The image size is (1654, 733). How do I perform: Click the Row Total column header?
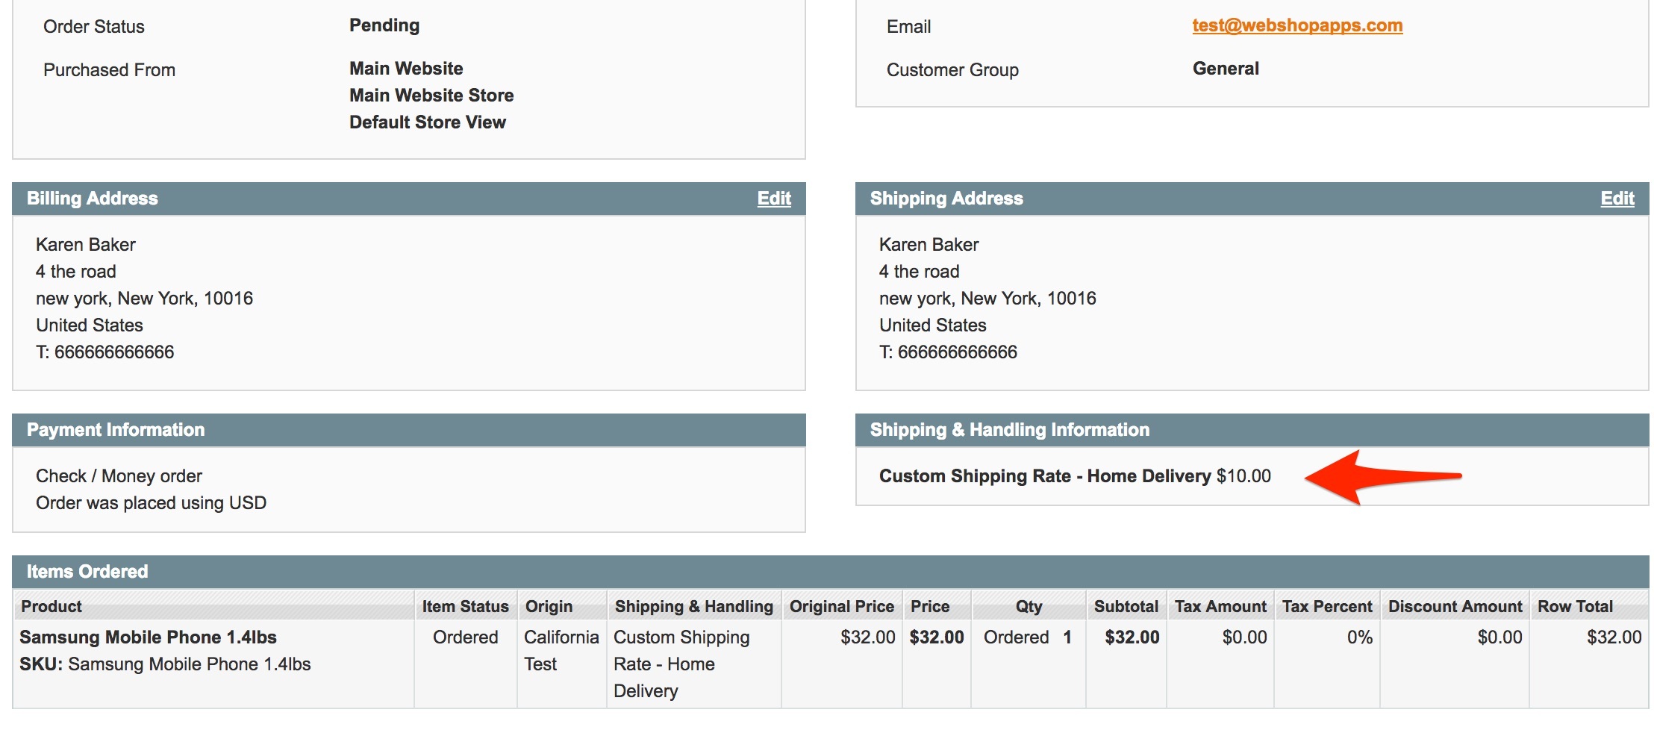1575,606
